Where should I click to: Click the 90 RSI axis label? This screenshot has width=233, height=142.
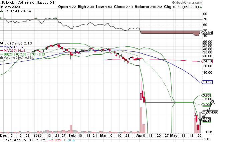[205, 14]
